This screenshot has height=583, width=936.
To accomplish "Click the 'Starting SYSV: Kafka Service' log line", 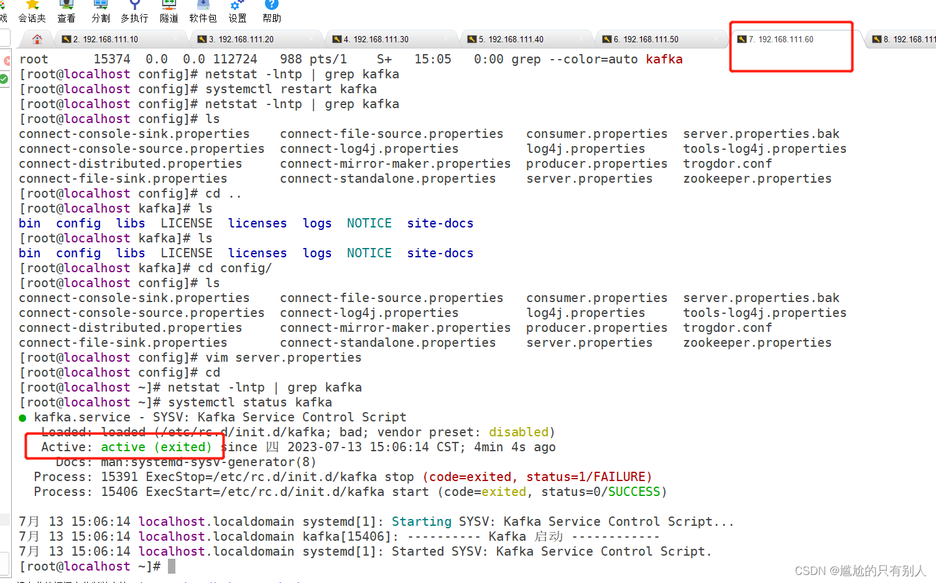I will click(376, 521).
